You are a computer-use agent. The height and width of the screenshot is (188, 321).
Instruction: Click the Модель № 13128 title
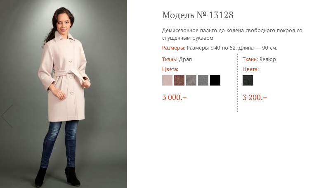pos(198,15)
